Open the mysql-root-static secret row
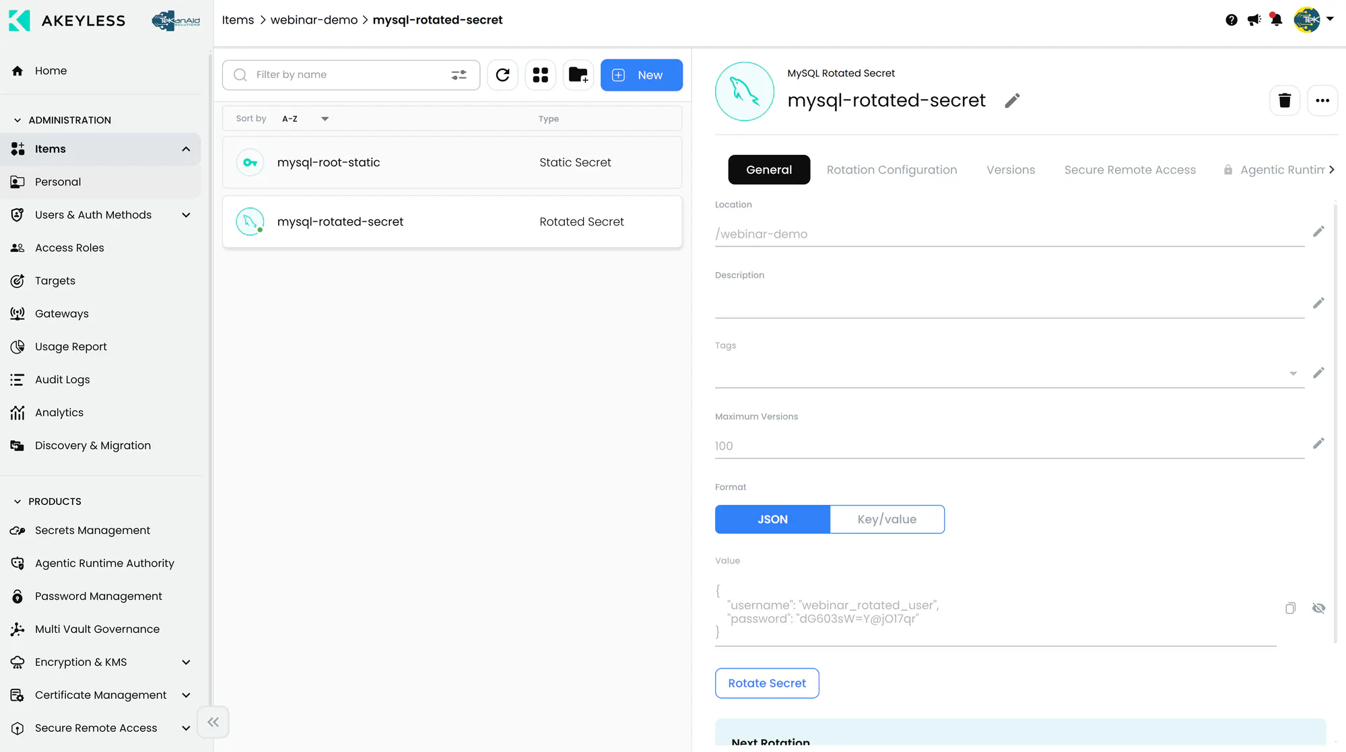 [x=452, y=162]
